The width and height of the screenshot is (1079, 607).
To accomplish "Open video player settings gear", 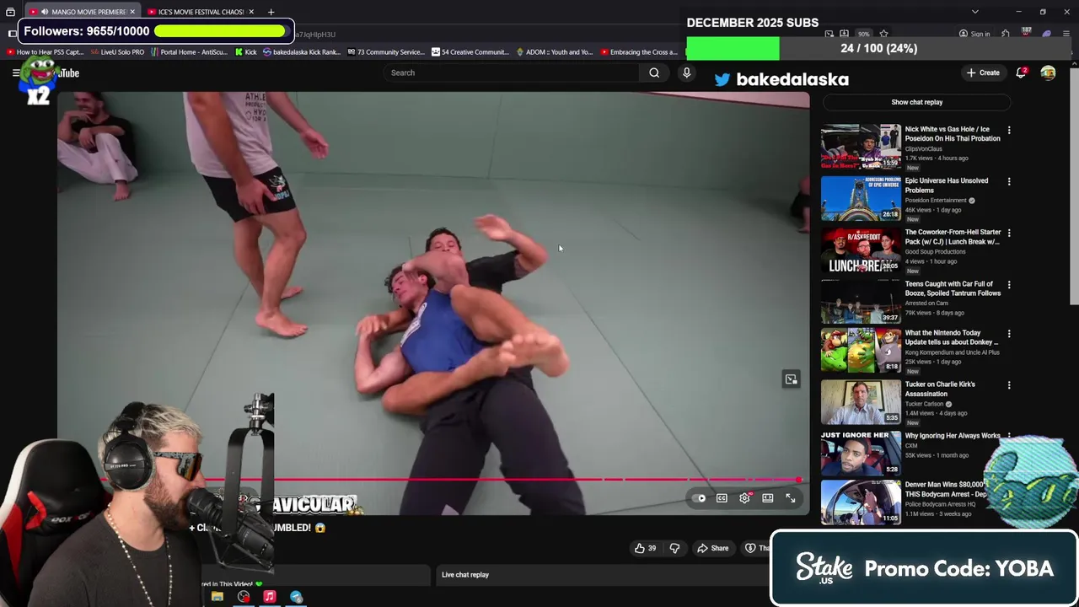I will [x=744, y=498].
